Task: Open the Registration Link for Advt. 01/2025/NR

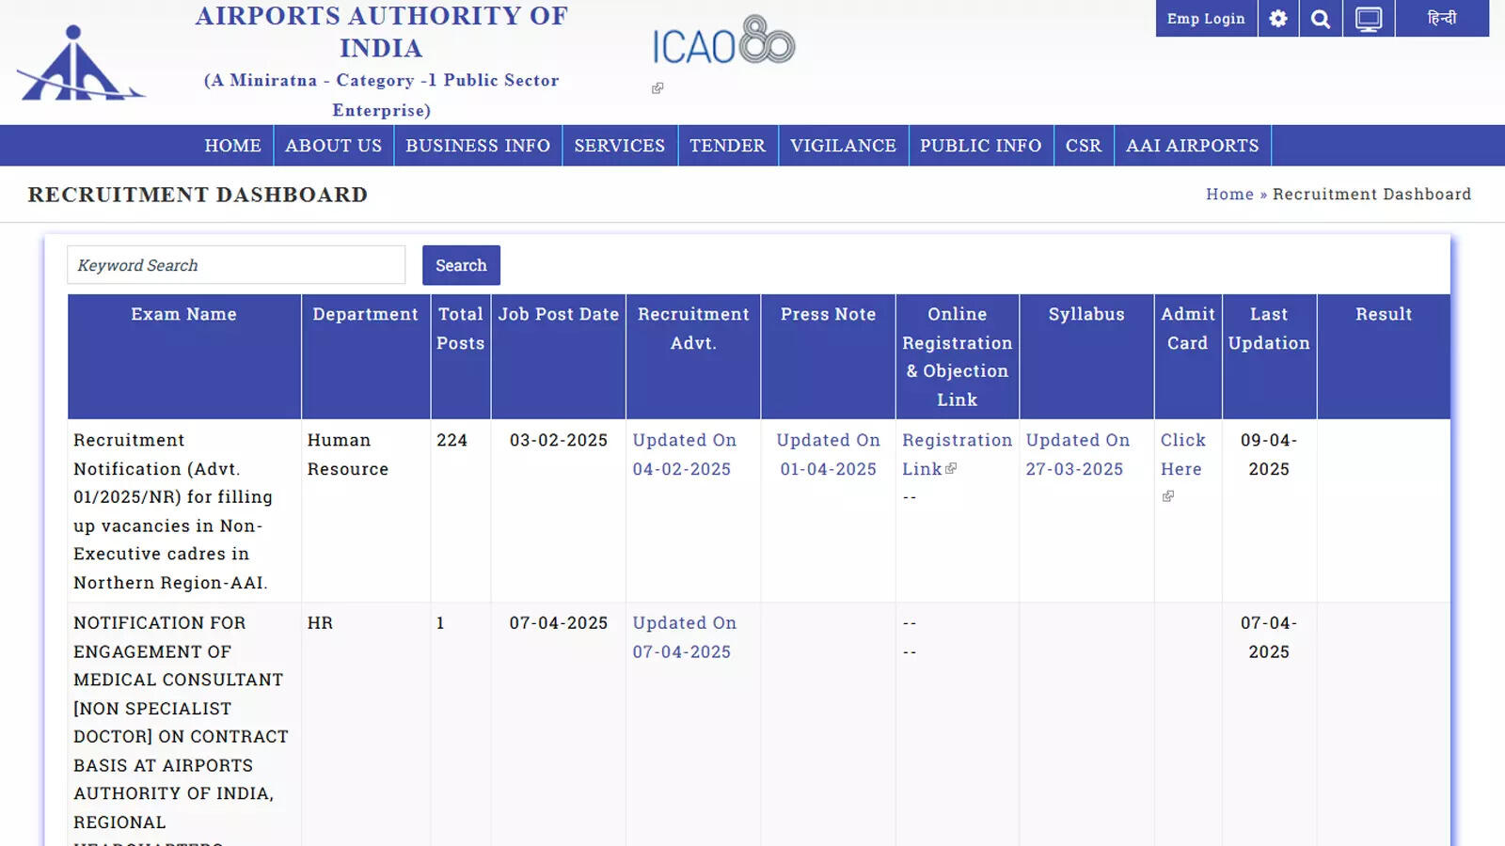Action: [956, 454]
